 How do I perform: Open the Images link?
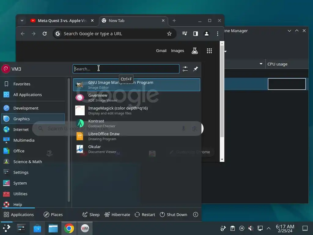point(178,51)
